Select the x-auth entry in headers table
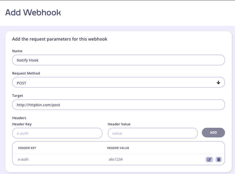 23,159
